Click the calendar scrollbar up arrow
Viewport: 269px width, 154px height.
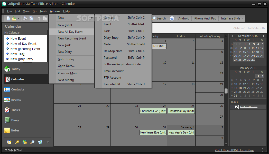pos(226,36)
